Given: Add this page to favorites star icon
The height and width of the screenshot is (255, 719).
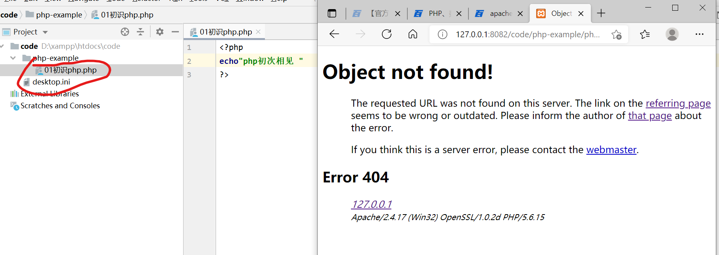Looking at the screenshot, I should [x=616, y=35].
